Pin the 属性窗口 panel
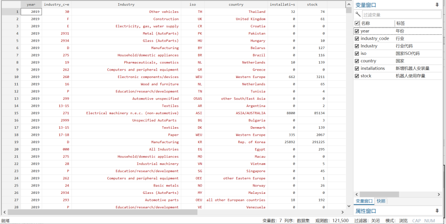Viewport: 446px width, 224px height. 437,211
